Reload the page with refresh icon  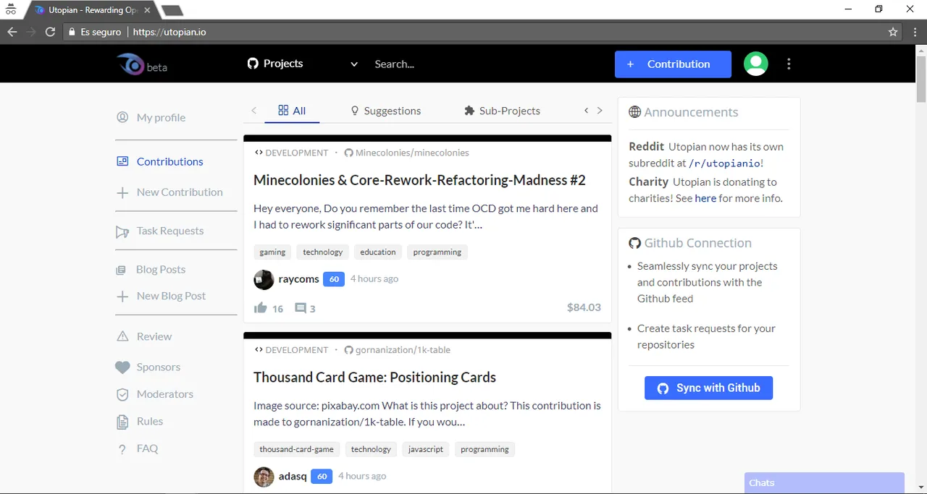pos(50,32)
